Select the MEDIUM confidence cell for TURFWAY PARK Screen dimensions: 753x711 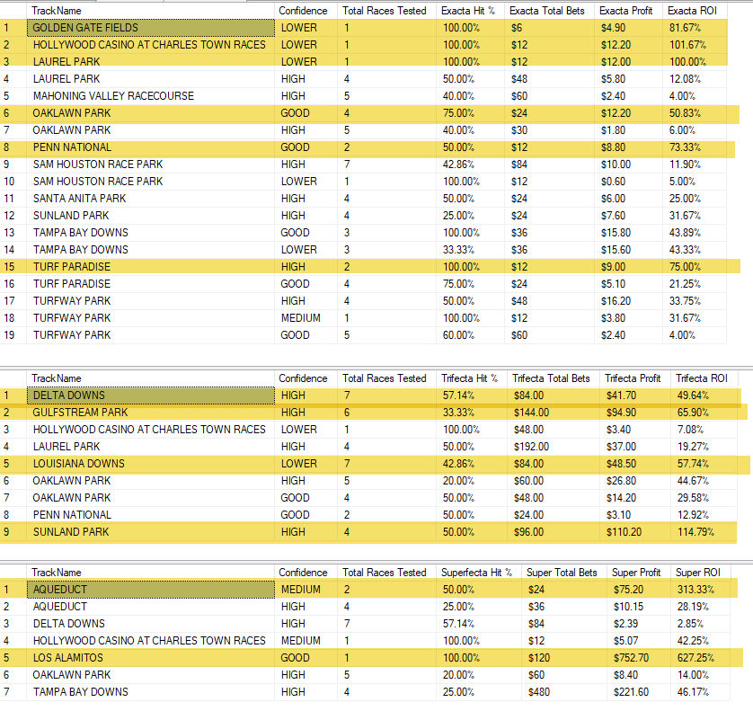pos(306,318)
